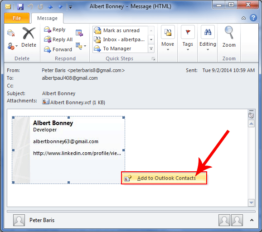Click the Save icon in the title bar

(20, 7)
